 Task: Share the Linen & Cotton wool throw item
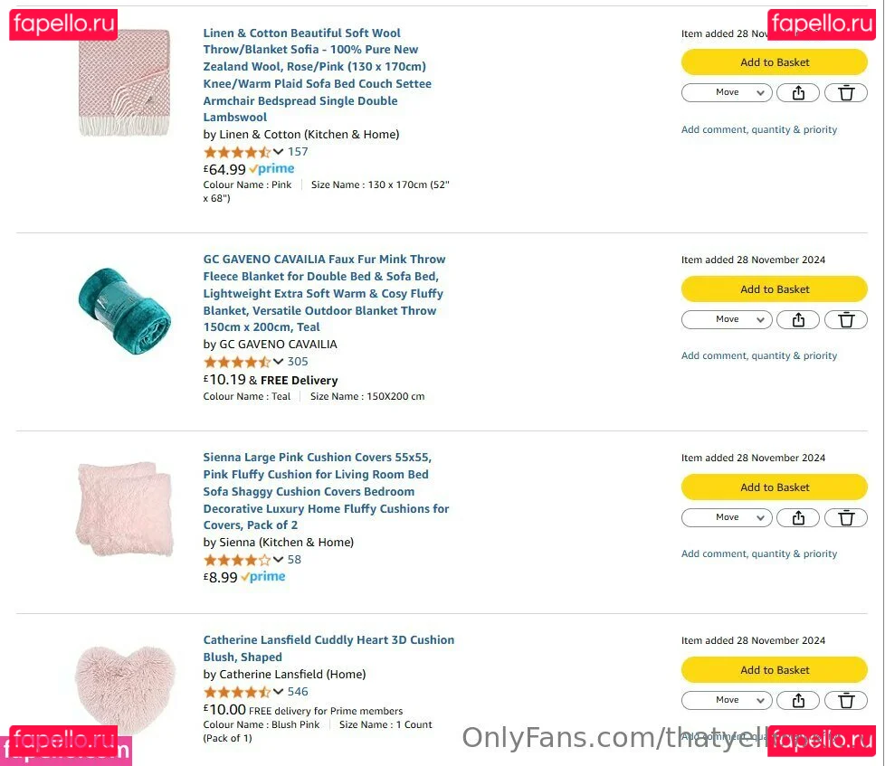click(x=798, y=92)
